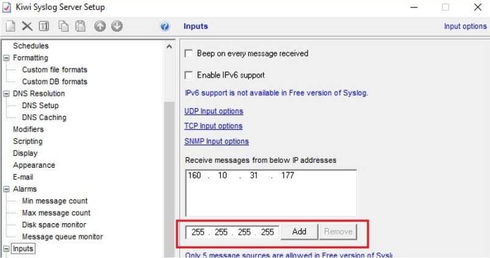Close the Kiwi Syslog Server Setup window
Image resolution: width=490 pixels, height=258 pixels.
point(478,7)
